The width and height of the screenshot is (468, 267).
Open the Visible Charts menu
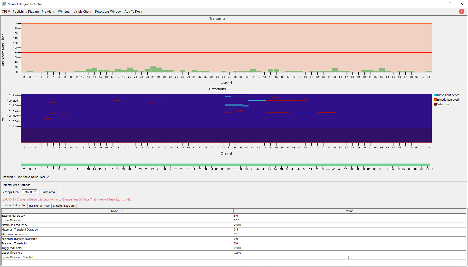[x=82, y=12]
